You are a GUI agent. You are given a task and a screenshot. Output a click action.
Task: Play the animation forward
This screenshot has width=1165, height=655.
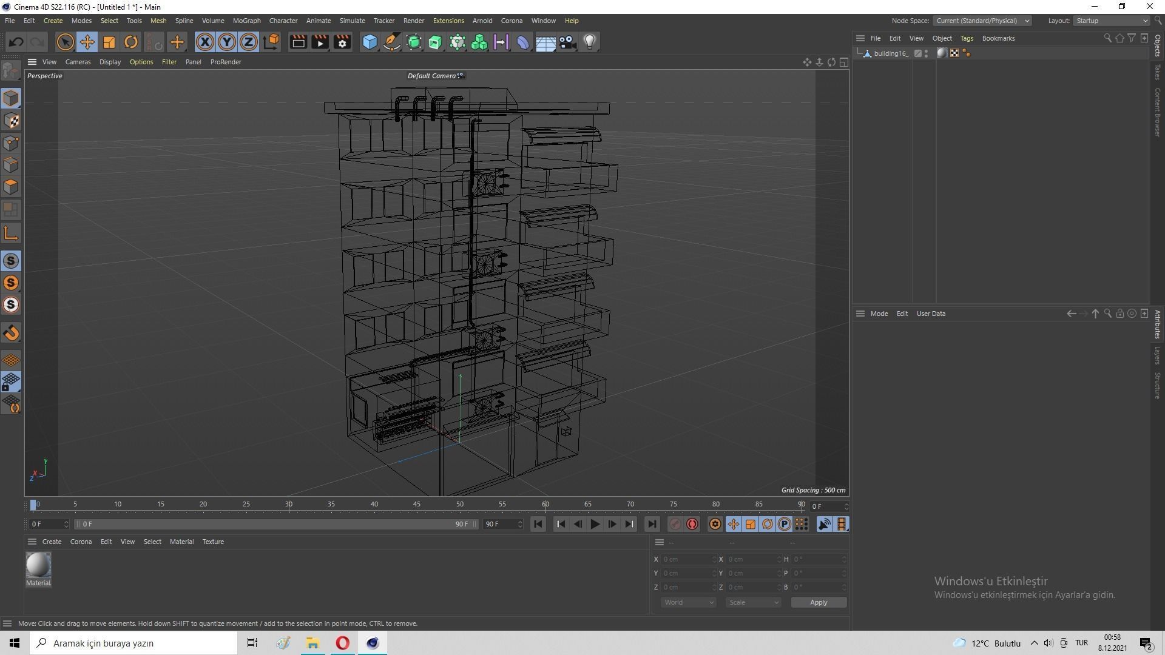[x=595, y=525]
